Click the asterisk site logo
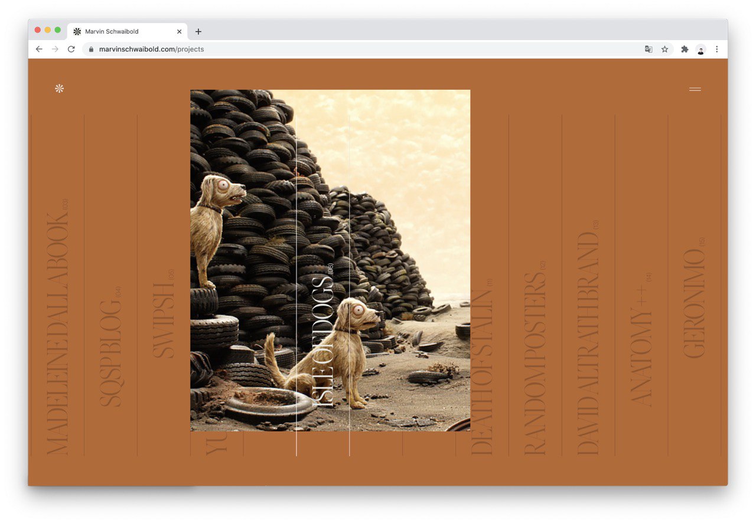Viewport: 756px width, 523px height. click(x=59, y=89)
